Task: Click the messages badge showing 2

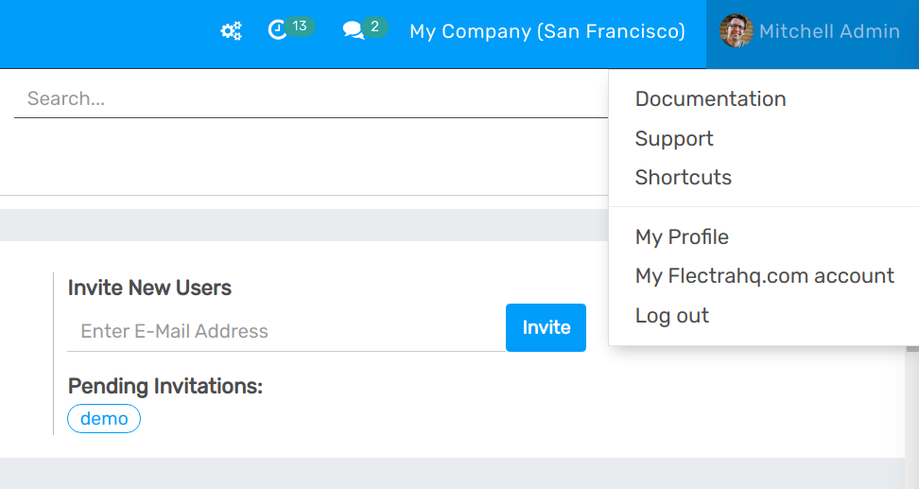Action: tap(375, 26)
